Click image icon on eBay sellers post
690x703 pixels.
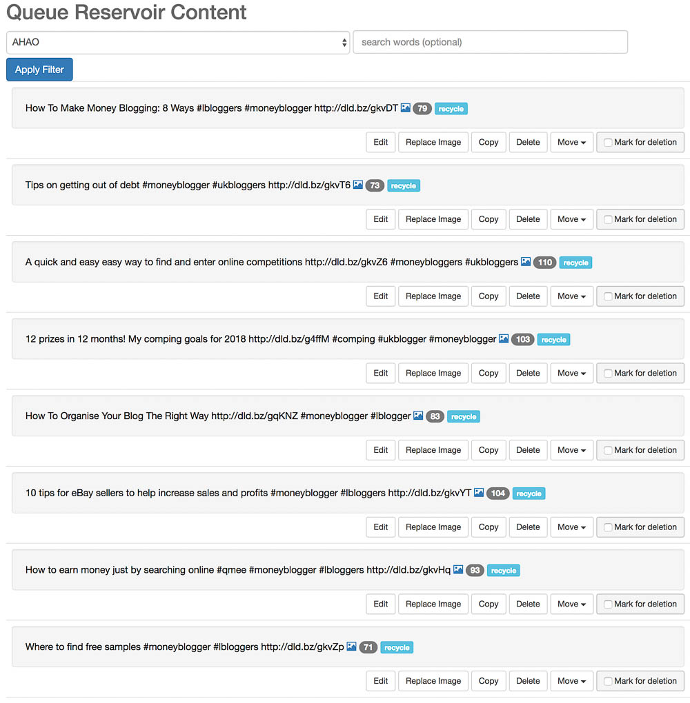[x=479, y=493]
